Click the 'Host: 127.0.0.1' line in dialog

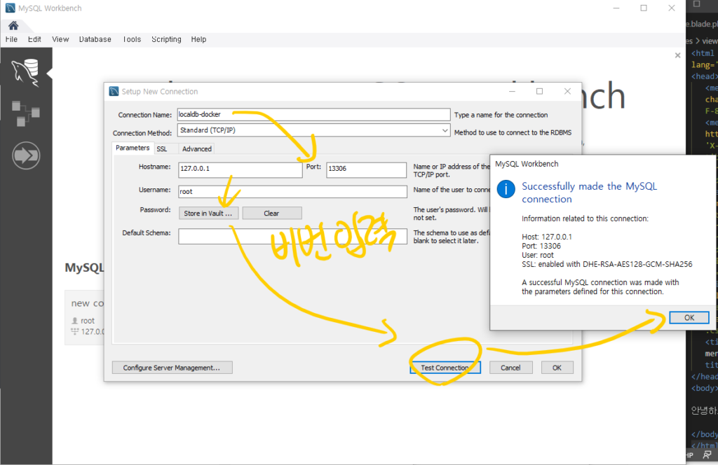(547, 237)
